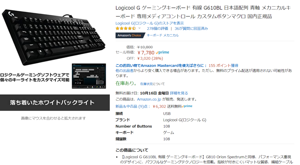Open the 278個の評価 reviews link
Viewport: 300px width, 165px height.
[x=157, y=29]
